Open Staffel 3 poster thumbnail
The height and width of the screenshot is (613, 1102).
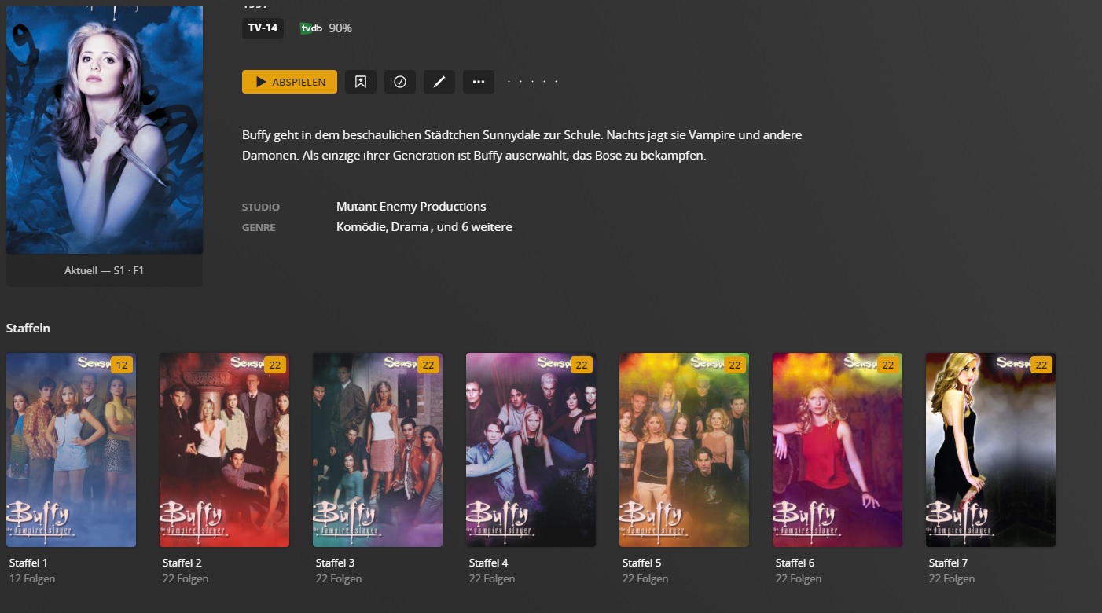click(377, 450)
